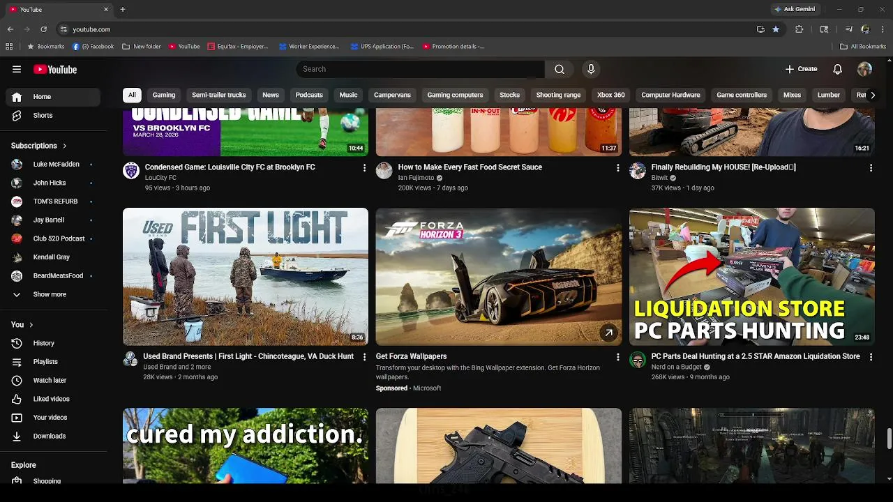This screenshot has width=893, height=502.
Task: Expand Subscriptions section chevron
Action: click(64, 146)
